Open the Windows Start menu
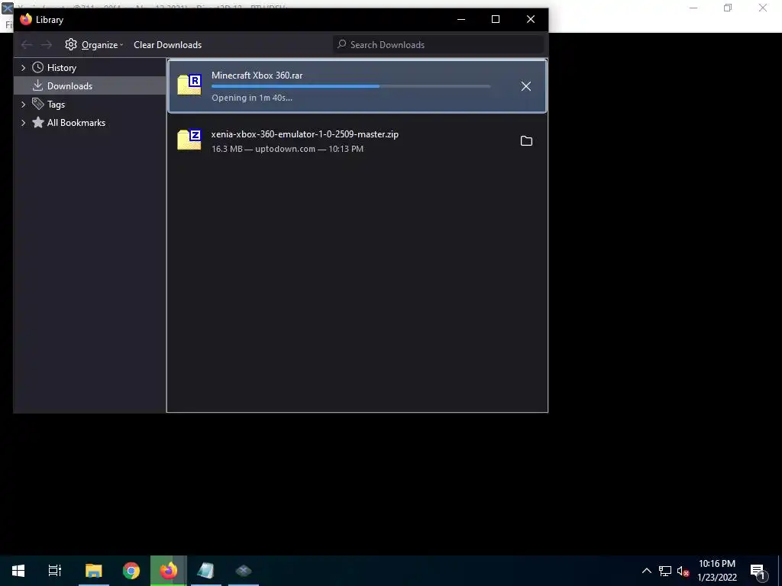Screen dimensions: 782x586 click(18, 571)
